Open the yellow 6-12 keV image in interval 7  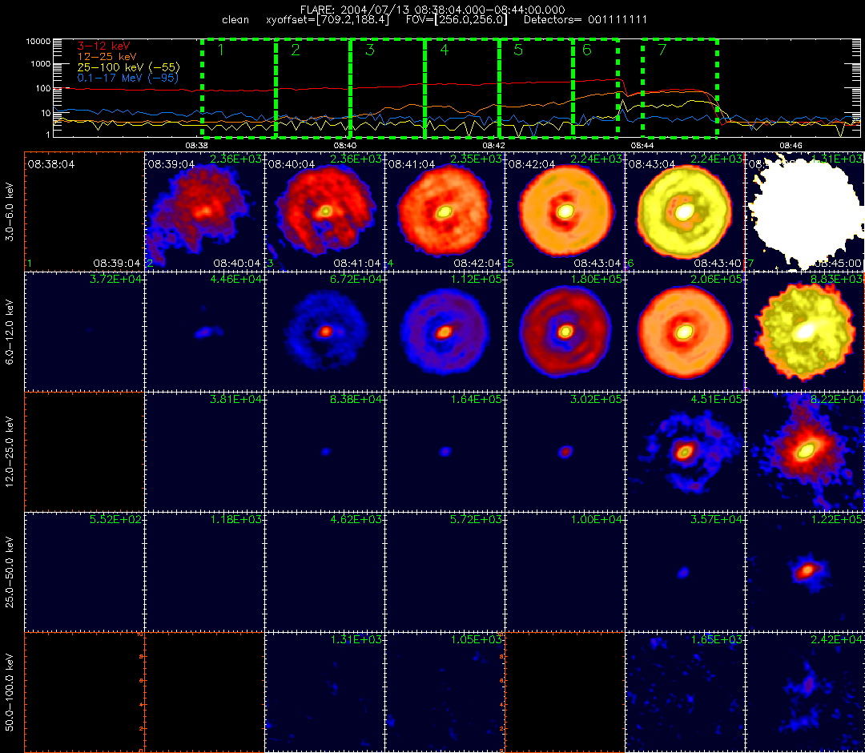pos(805,332)
